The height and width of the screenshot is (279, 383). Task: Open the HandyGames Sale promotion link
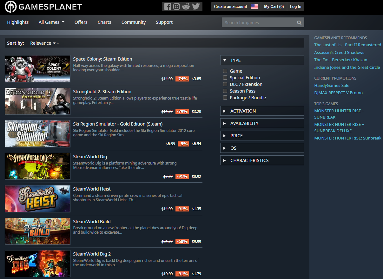(x=332, y=85)
